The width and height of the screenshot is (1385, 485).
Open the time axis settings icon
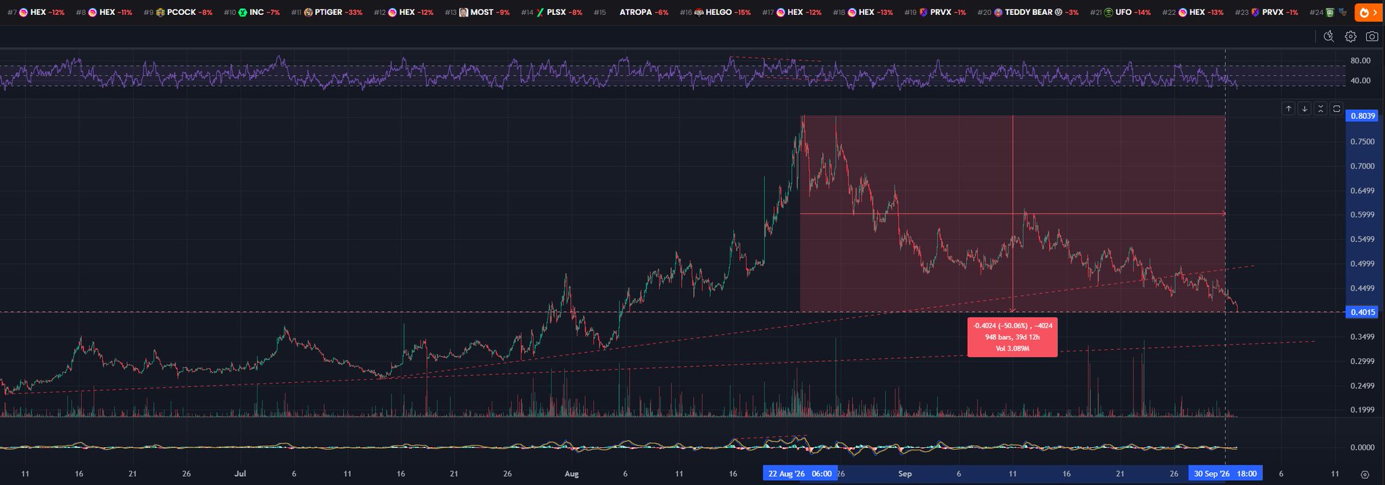pyautogui.click(x=1365, y=474)
